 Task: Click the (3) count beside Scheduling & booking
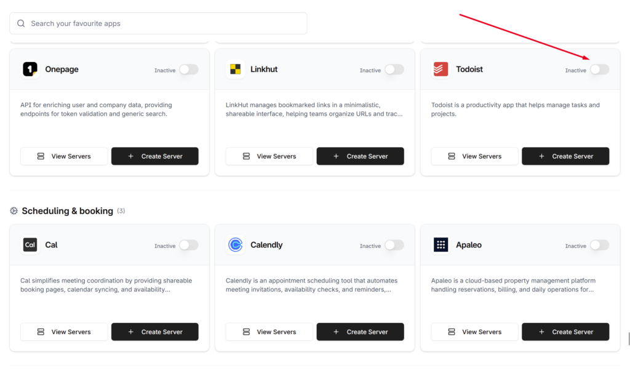[x=121, y=210]
